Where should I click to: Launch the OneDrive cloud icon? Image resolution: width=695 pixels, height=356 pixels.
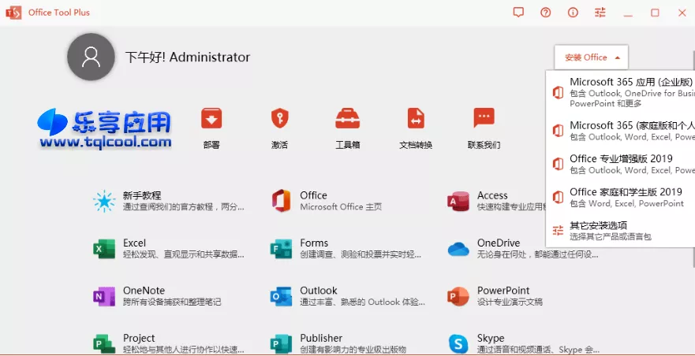(458, 249)
